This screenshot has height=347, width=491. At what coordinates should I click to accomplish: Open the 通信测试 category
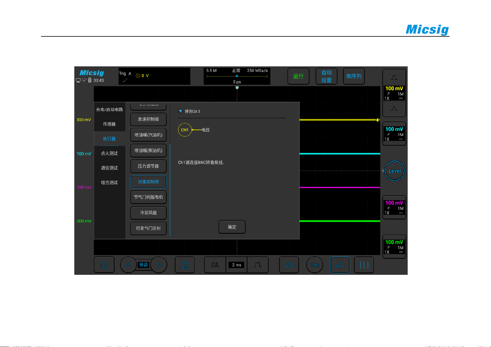pyautogui.click(x=110, y=168)
